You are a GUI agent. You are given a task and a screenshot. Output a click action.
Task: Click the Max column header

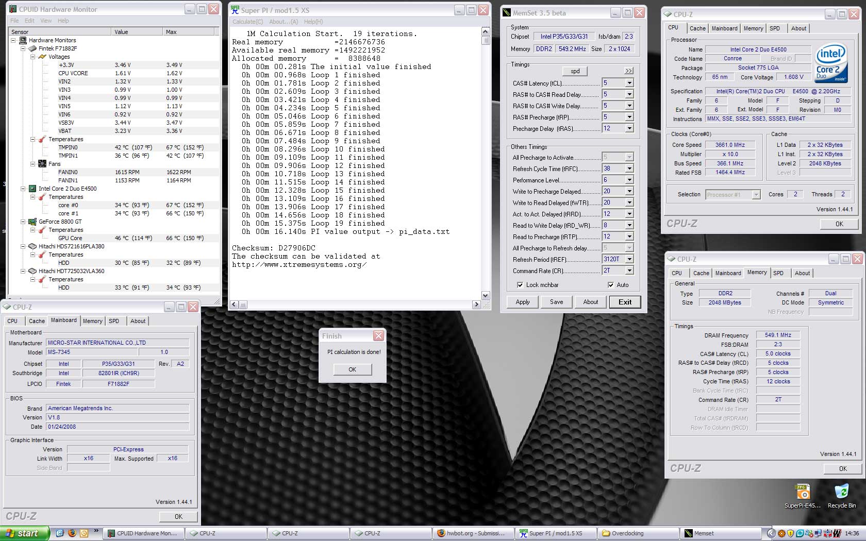(189, 32)
